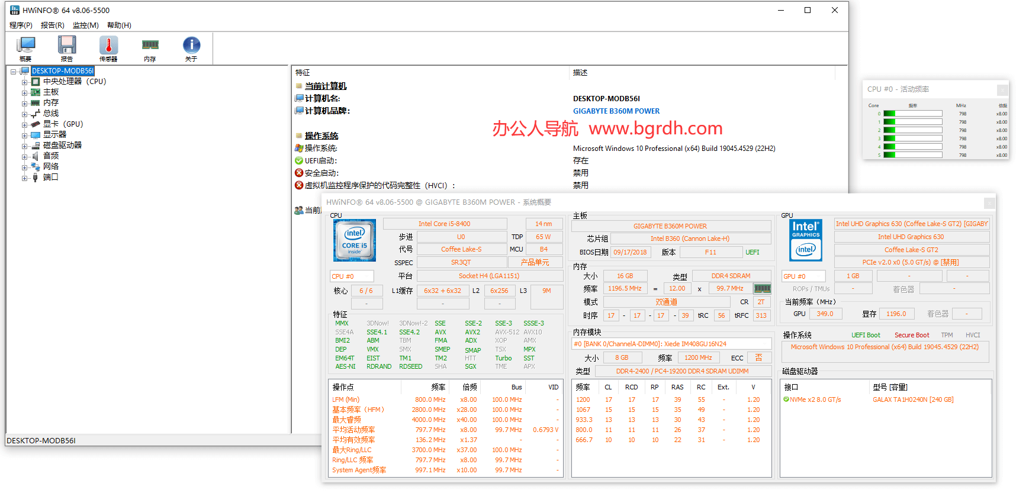Click the Intel Graphics logo
Viewport: 1029px width, 493px height.
pos(806,240)
